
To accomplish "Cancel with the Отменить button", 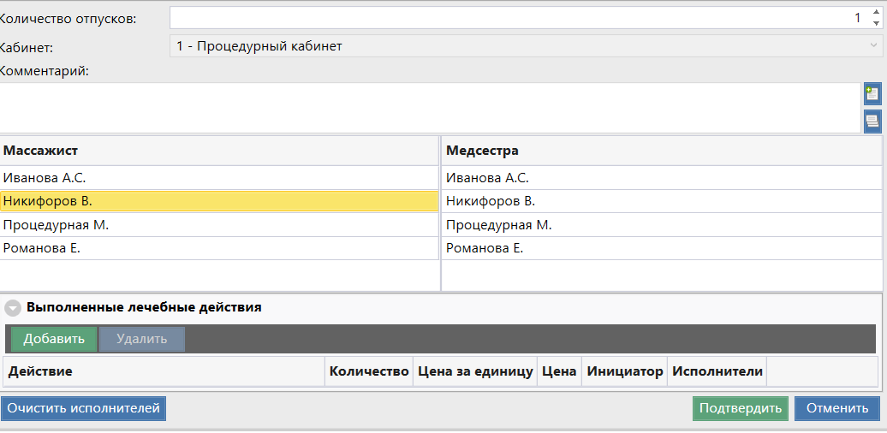I will tap(836, 408).
